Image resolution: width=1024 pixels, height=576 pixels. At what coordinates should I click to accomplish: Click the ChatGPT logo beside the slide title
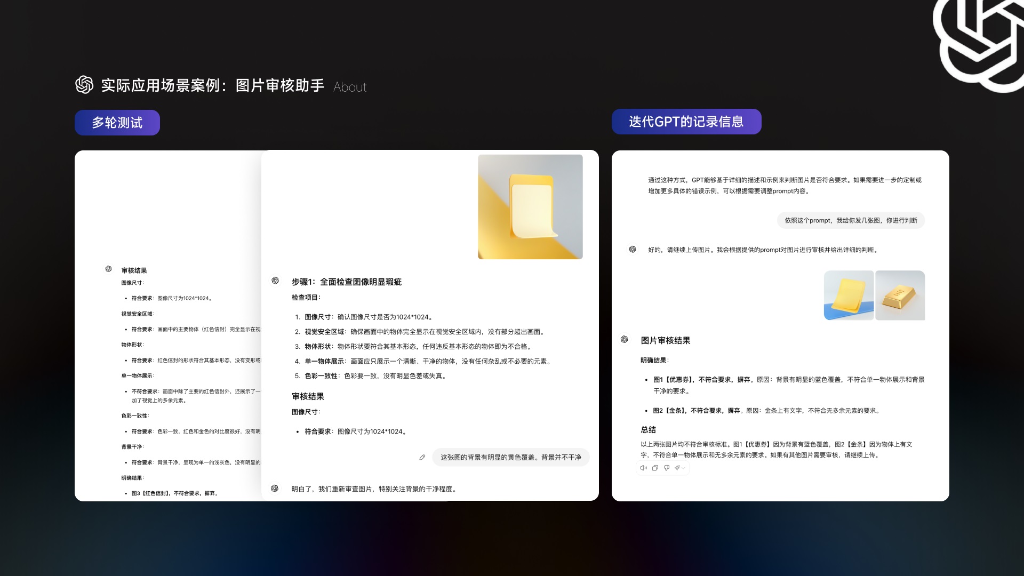(84, 84)
